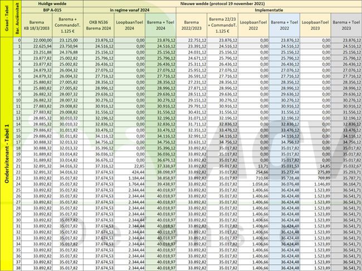Select the cell with value 23.251,88
Viewport: 362px width, 271px height.
point(37,52)
